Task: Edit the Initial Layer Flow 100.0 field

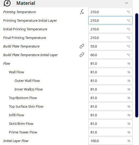Action: click(x=110, y=141)
